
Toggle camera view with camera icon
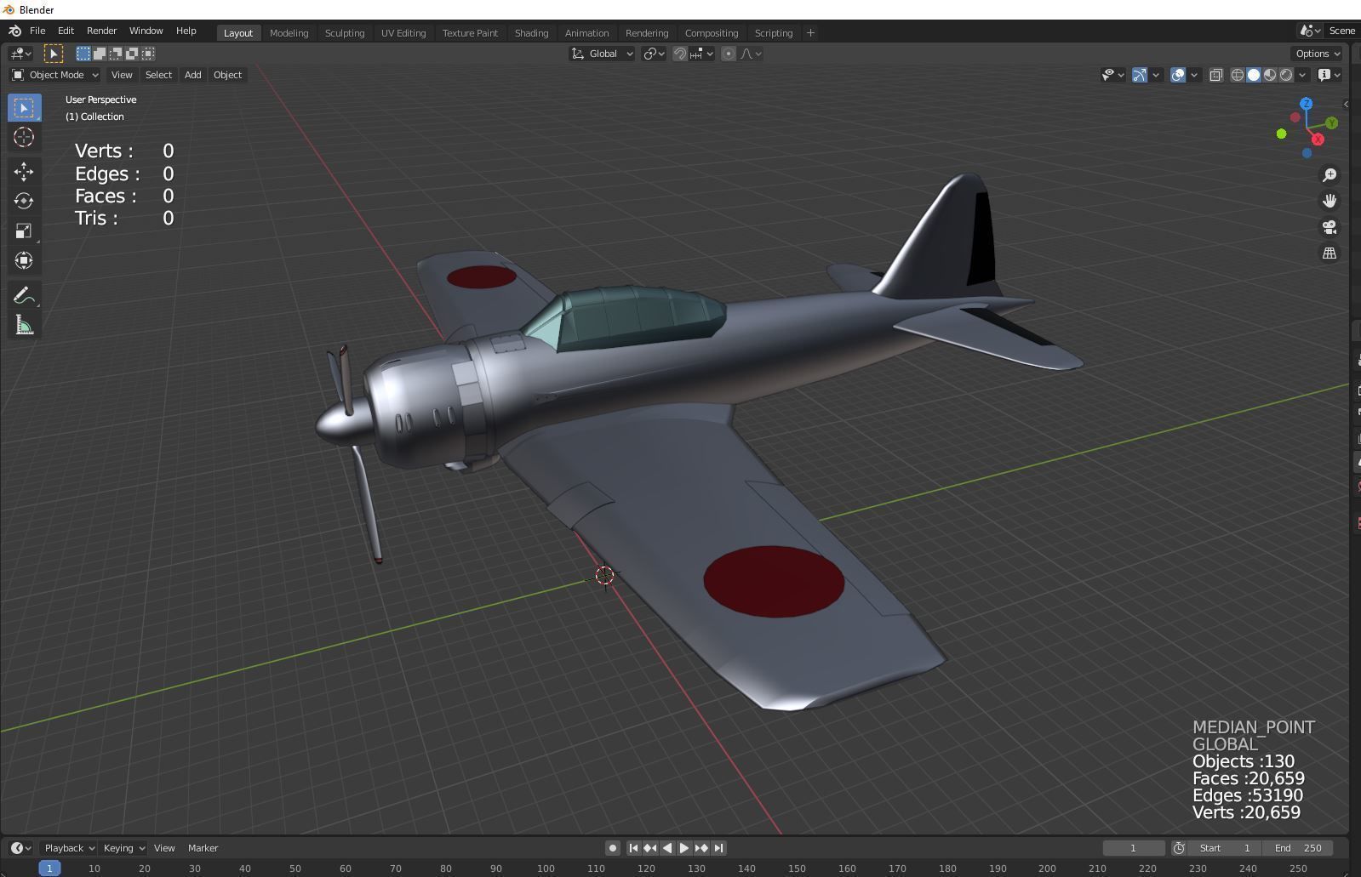1330,227
